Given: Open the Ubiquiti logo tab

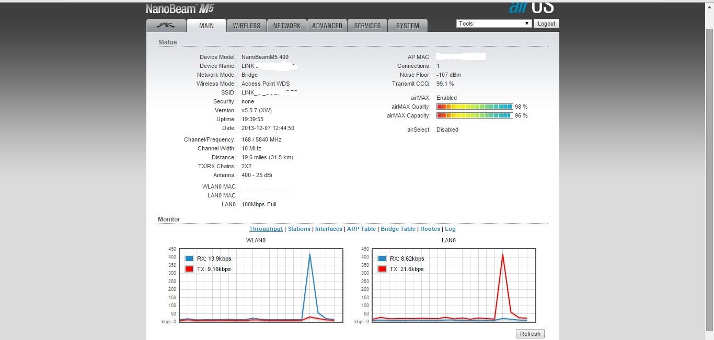Looking at the screenshot, I should click(x=166, y=26).
